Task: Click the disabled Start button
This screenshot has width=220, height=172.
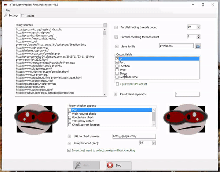Action: click(x=87, y=165)
